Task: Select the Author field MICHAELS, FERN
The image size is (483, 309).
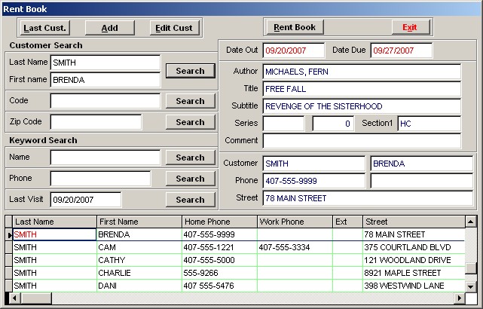Action: 362,72
